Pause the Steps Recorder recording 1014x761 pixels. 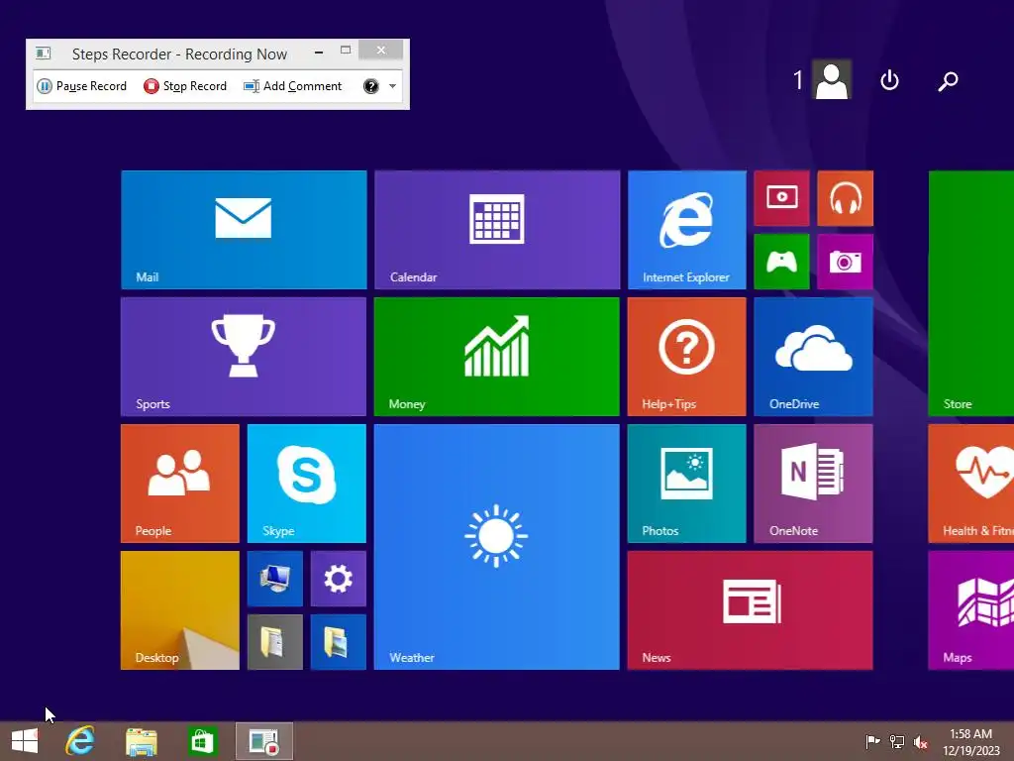click(x=81, y=86)
